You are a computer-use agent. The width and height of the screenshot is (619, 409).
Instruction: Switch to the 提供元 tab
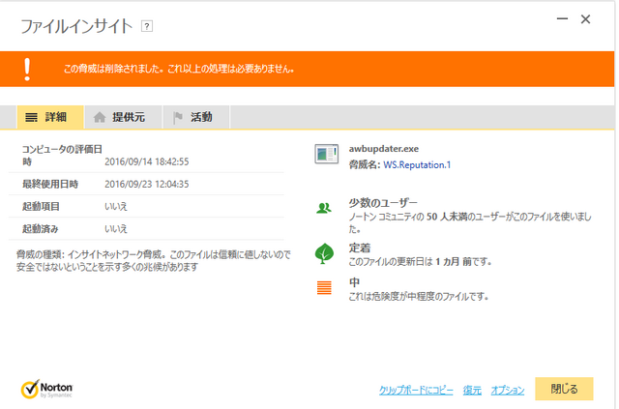[123, 117]
